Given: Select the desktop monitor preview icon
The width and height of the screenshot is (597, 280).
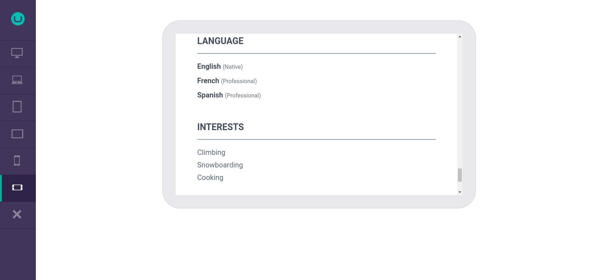Looking at the screenshot, I should click(x=17, y=53).
